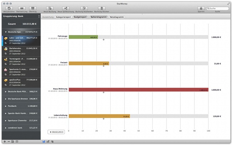
Task: Click the plus icon in bottom bar
Action: coord(4,142)
